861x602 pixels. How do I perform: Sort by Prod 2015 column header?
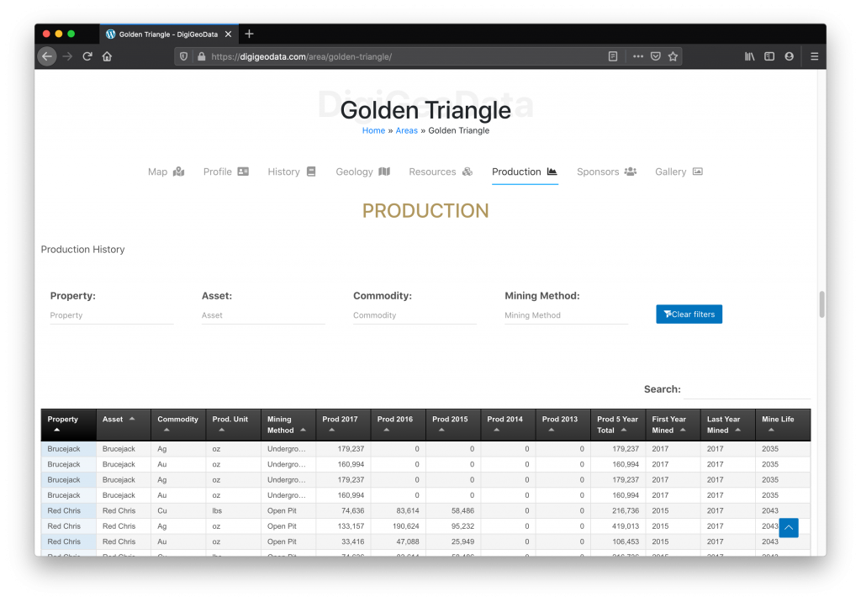[x=453, y=425]
